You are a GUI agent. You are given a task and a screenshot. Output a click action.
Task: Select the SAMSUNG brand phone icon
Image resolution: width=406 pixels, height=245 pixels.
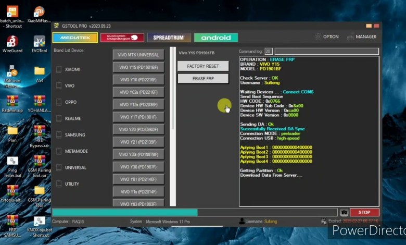pos(59,135)
